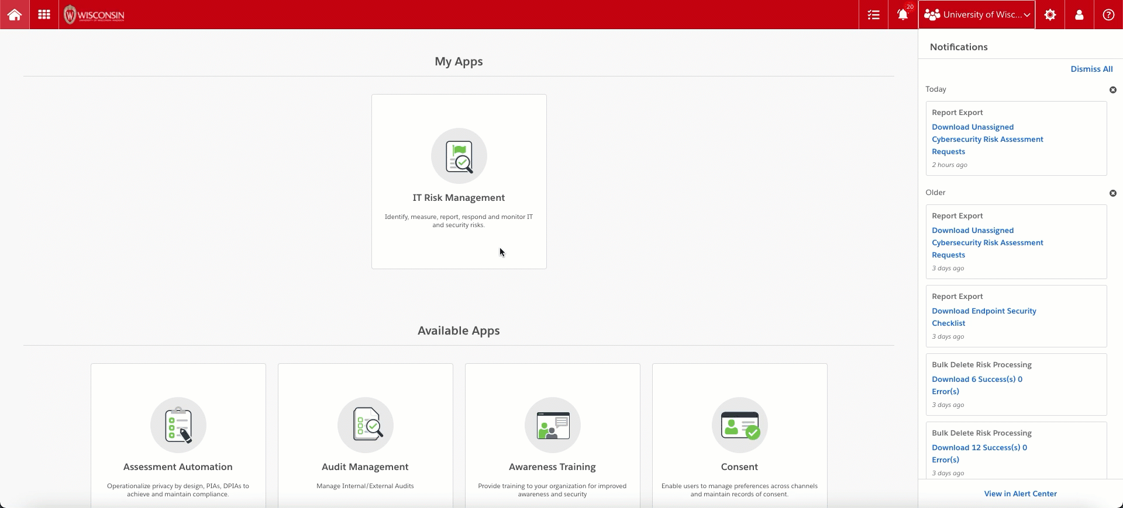Open the Consent app tile

coord(739,435)
